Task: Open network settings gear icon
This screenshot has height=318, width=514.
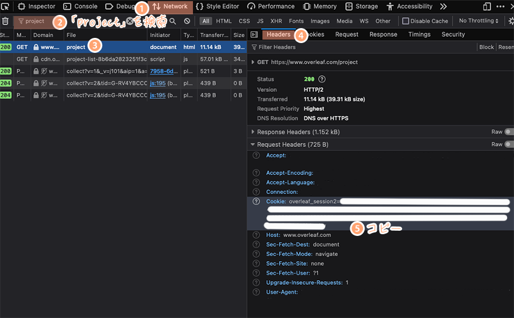Action: tap(511, 21)
